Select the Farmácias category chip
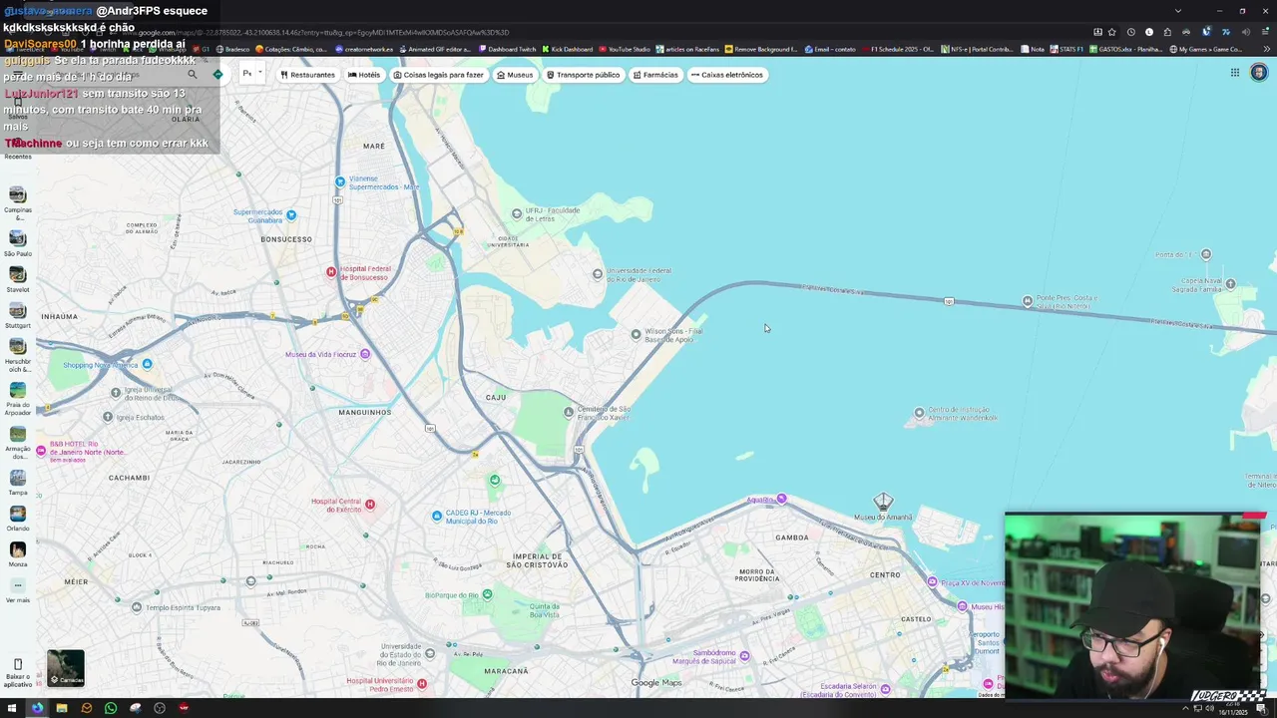The width and height of the screenshot is (1277, 718). (655, 75)
